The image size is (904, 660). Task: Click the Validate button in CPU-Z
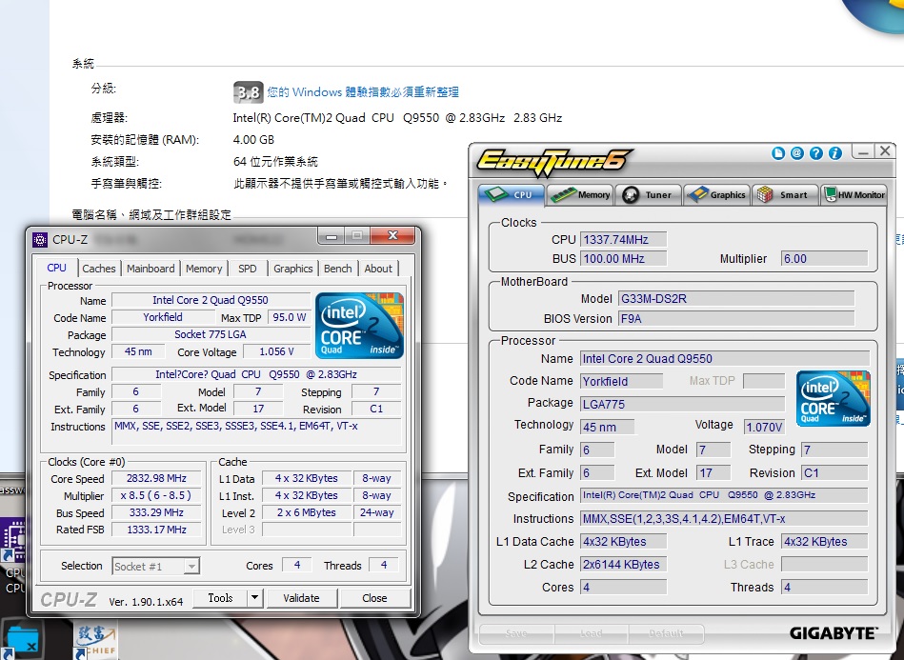pos(301,598)
